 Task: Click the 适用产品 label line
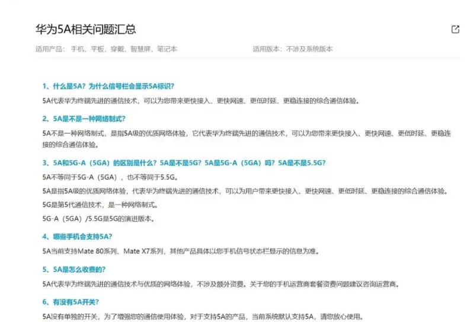click(106, 49)
